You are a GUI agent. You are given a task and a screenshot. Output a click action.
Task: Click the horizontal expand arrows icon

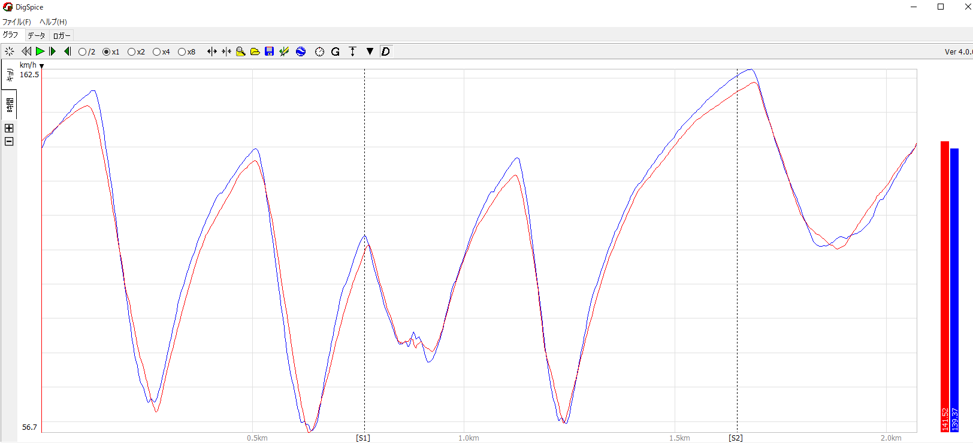click(x=211, y=51)
